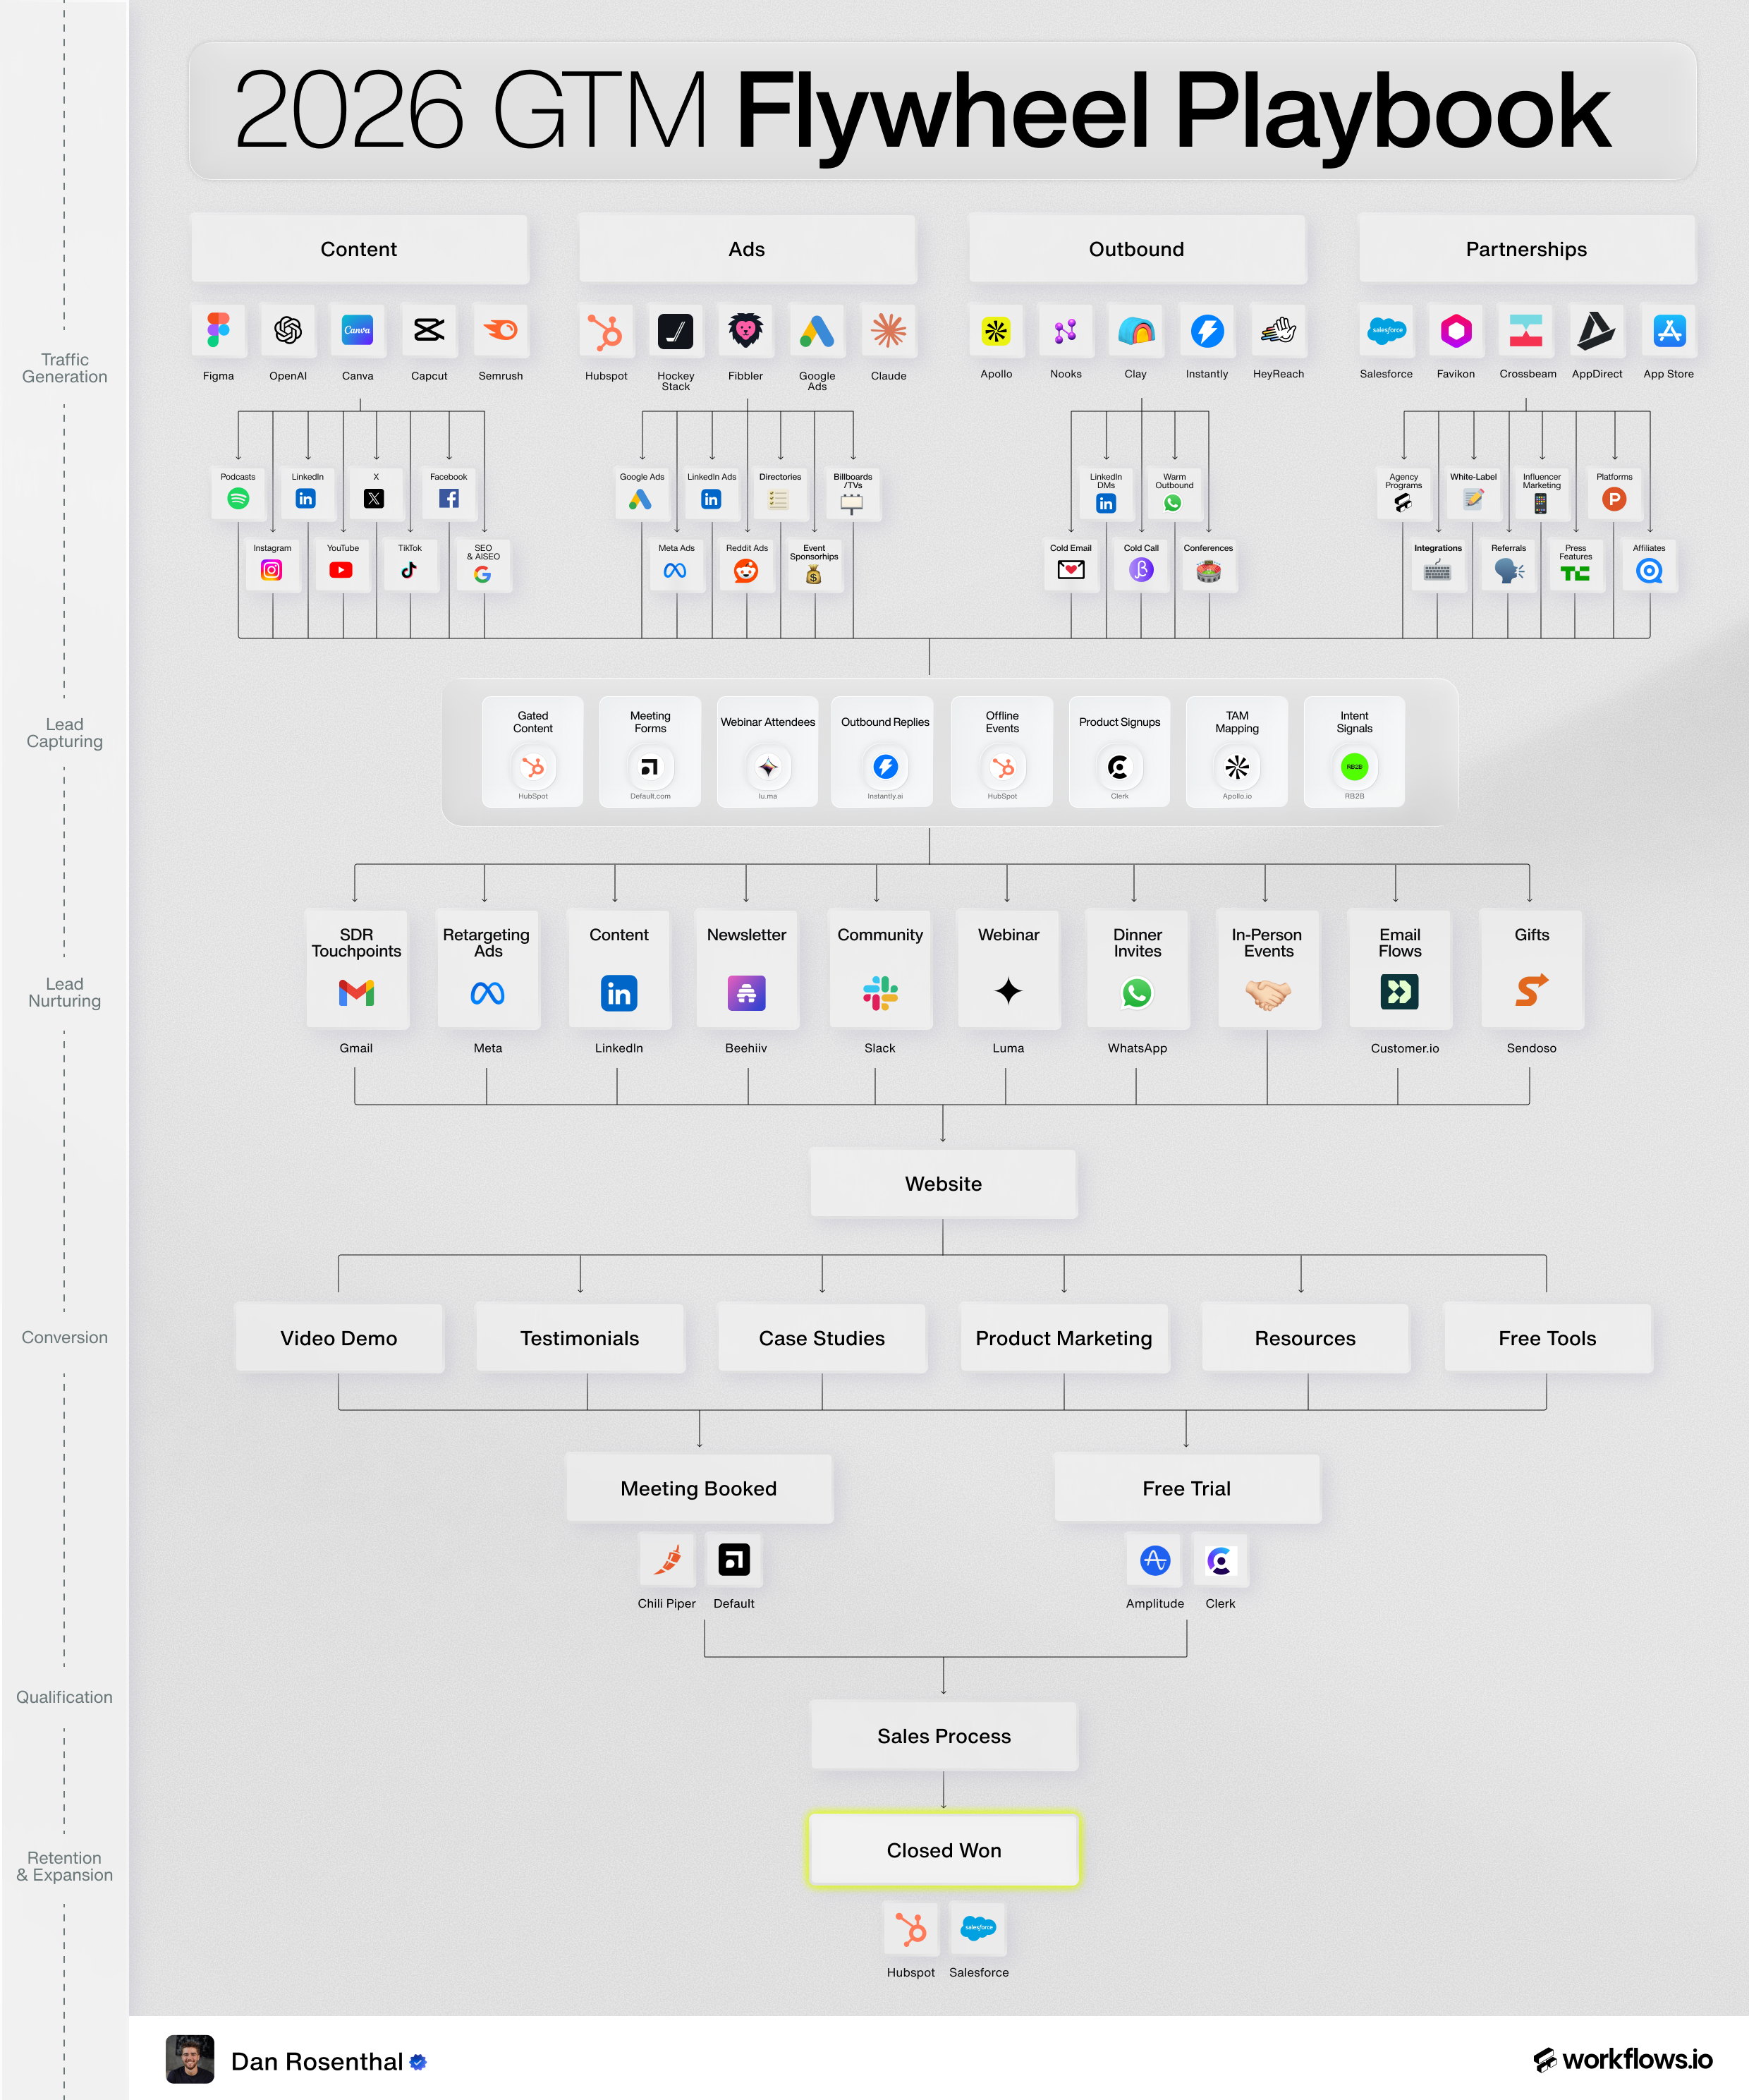Select the Amplitude icon

[x=1155, y=1560]
